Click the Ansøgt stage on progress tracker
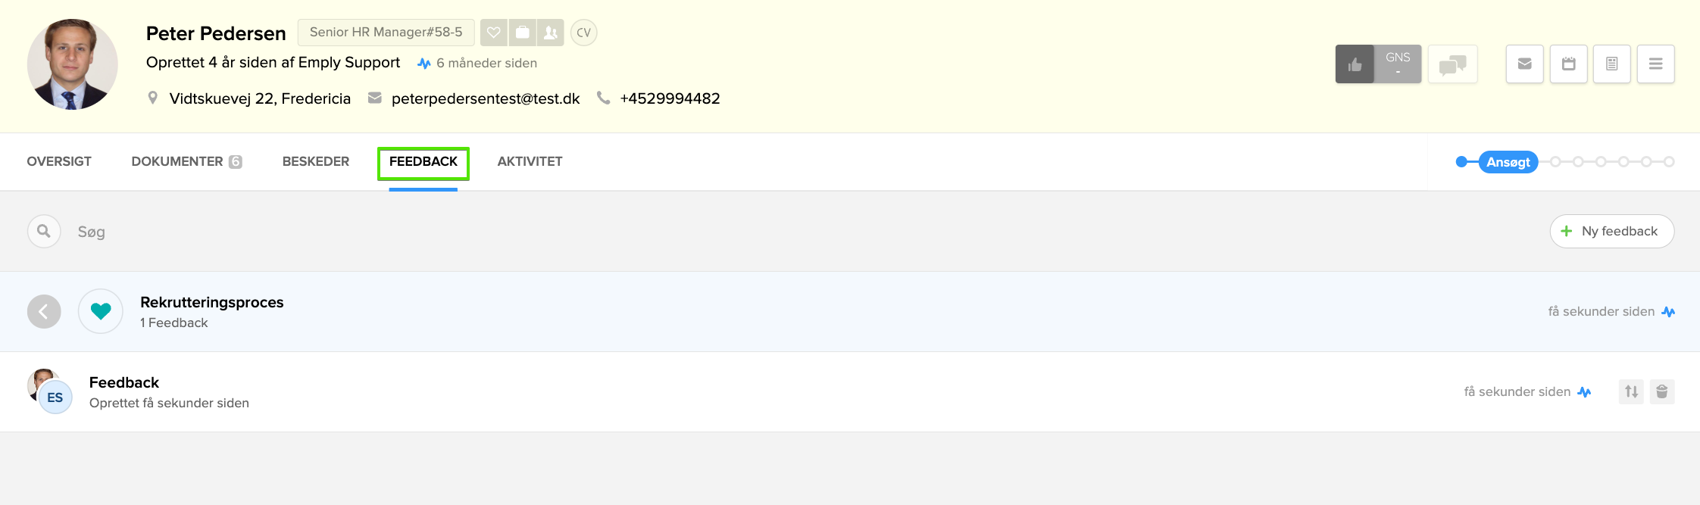Viewport: 1700px width, 505px height. click(1508, 162)
